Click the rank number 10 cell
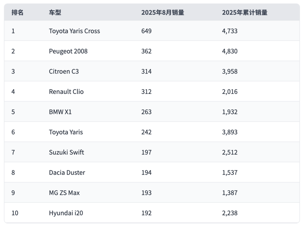The image size is (303, 226). [15, 213]
